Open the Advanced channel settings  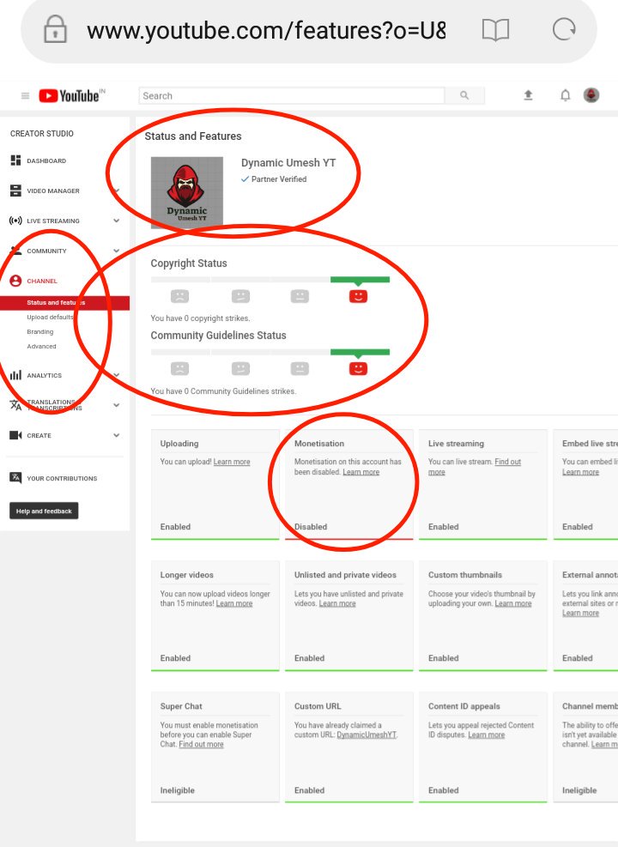click(x=41, y=346)
